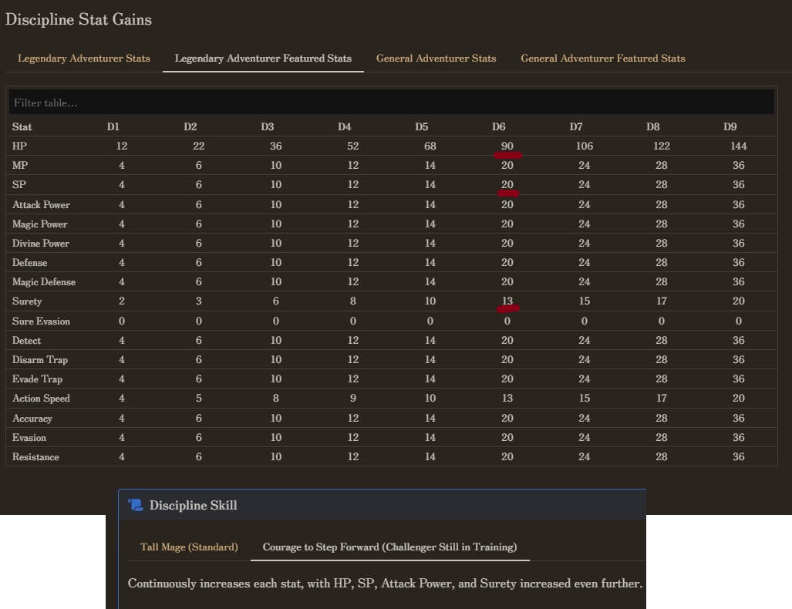Click the HP D2 value 22
Image resolution: width=792 pixels, height=609 pixels.
click(198, 146)
